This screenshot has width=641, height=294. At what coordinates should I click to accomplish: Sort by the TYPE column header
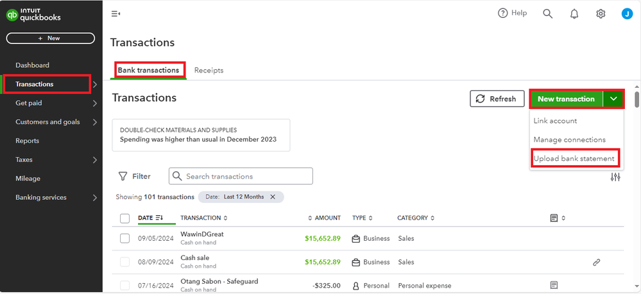pos(362,218)
